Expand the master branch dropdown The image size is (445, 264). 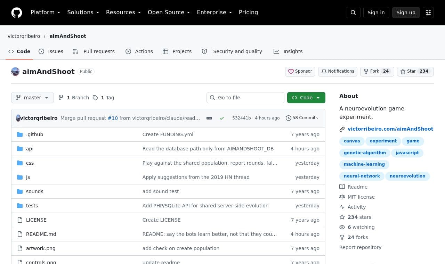coord(32,98)
